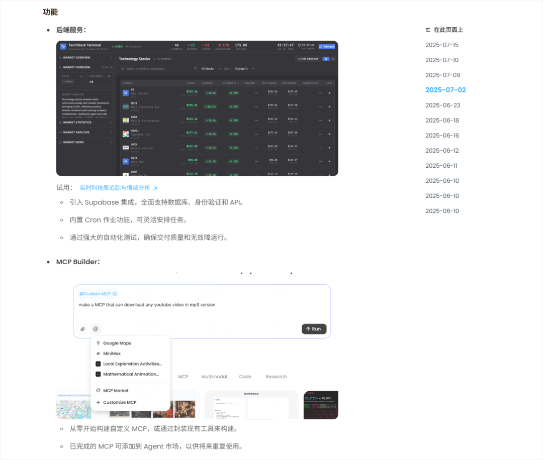The width and height of the screenshot is (543, 460).
Task: Toggle Hide Advanced in the stocks panel
Action: pos(308,59)
